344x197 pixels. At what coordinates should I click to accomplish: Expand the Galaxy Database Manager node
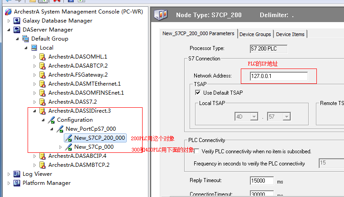[9, 21]
